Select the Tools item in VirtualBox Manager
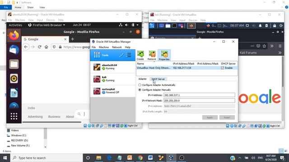This screenshot has width=289, height=162. pos(112,55)
